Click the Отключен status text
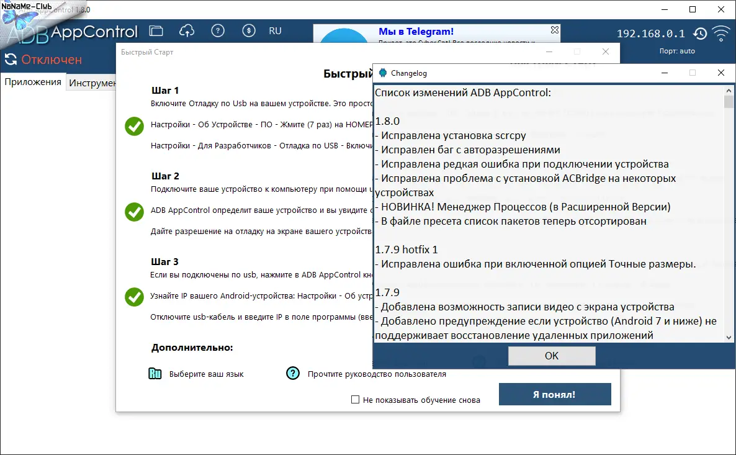736x455 pixels. tap(52, 60)
